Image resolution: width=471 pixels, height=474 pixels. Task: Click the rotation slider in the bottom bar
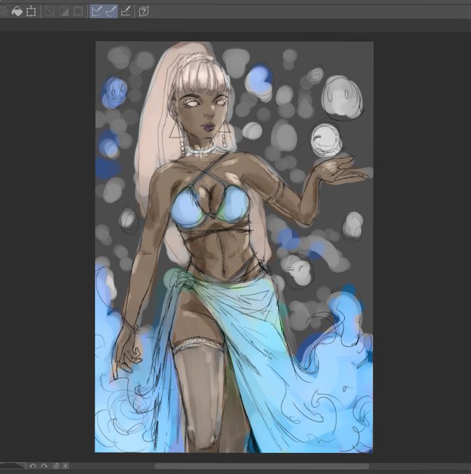[13, 466]
